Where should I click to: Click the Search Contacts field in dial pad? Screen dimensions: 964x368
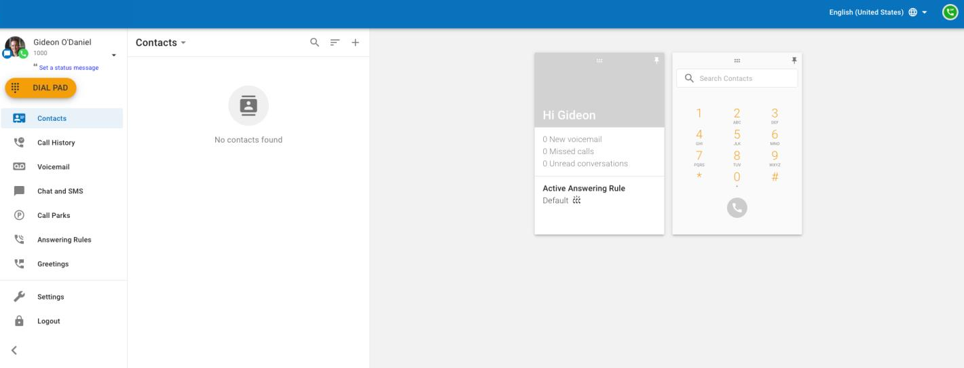point(737,78)
